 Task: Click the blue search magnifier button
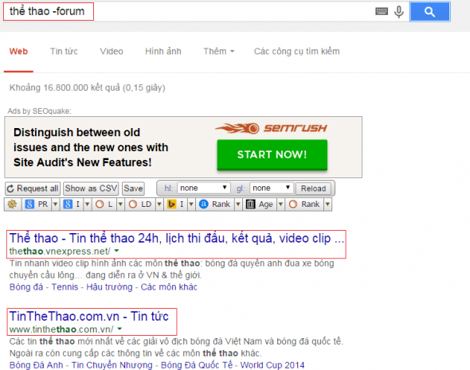(430, 12)
